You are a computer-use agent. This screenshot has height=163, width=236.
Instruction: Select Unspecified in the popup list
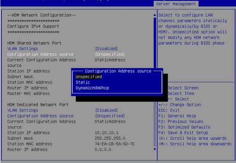(x=88, y=77)
